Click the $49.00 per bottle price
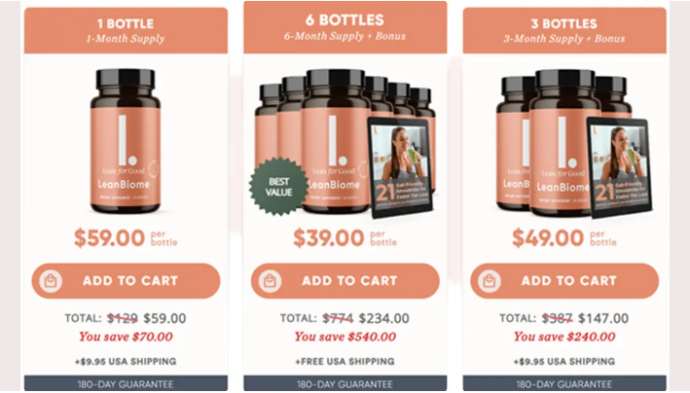 click(564, 238)
